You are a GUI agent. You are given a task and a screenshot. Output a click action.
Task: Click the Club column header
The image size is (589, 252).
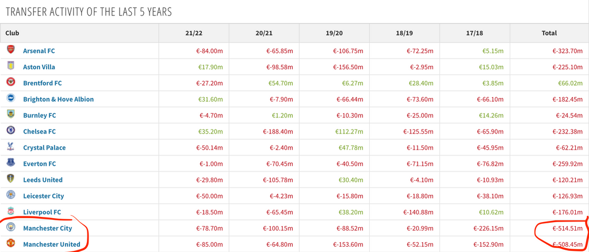point(12,33)
